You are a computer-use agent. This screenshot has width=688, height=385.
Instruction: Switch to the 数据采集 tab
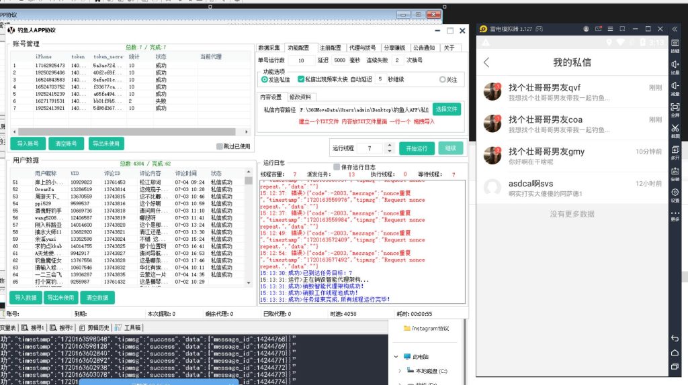269,48
